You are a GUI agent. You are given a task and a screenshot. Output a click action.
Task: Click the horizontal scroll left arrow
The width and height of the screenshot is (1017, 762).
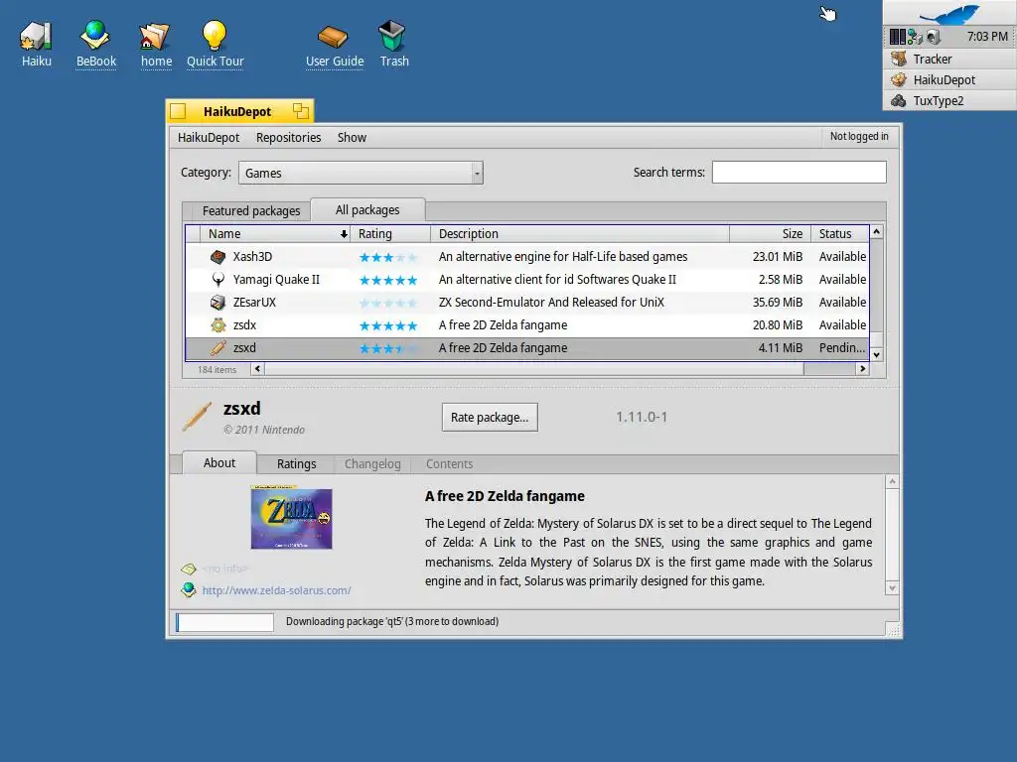pyautogui.click(x=257, y=369)
